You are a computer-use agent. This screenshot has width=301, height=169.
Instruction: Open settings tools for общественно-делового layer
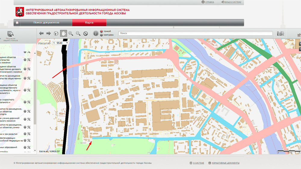[29, 69]
